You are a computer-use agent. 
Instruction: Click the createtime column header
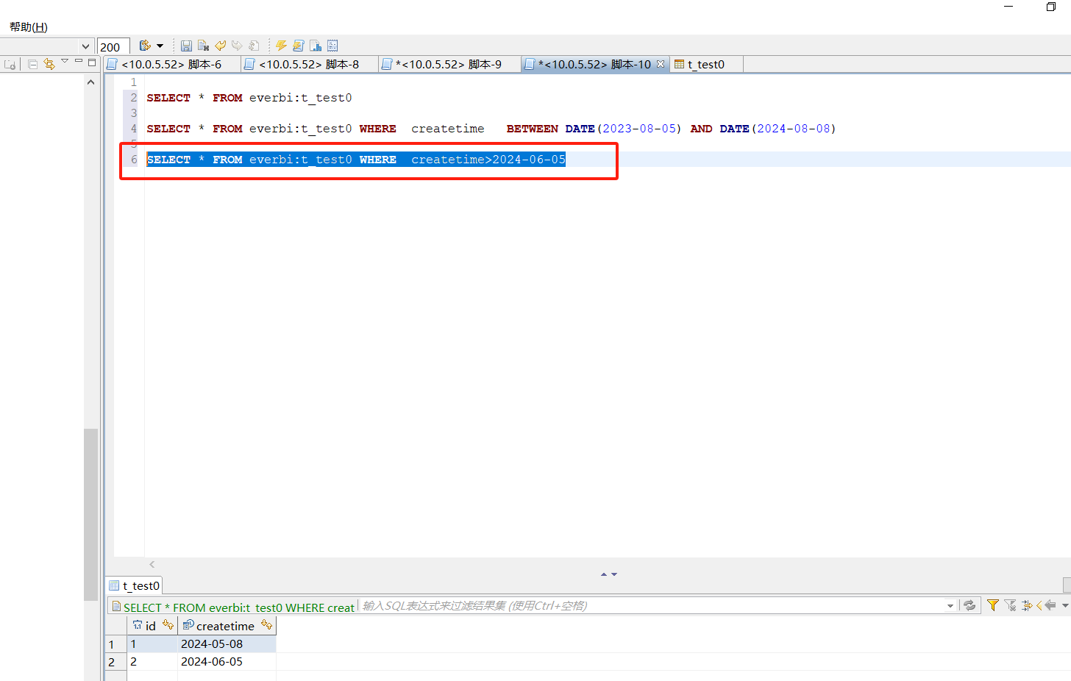[x=227, y=626]
